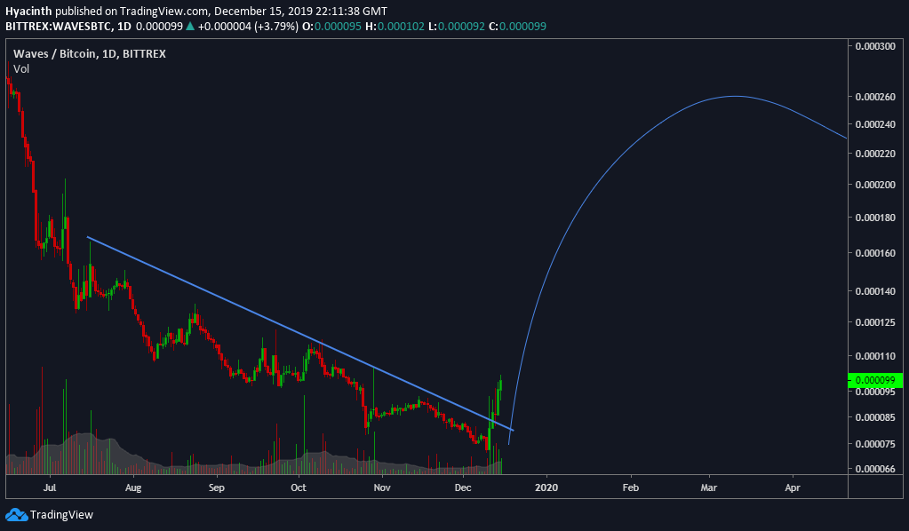Click the 0.000140 price axis label
909x531 pixels.
pyautogui.click(x=875, y=291)
